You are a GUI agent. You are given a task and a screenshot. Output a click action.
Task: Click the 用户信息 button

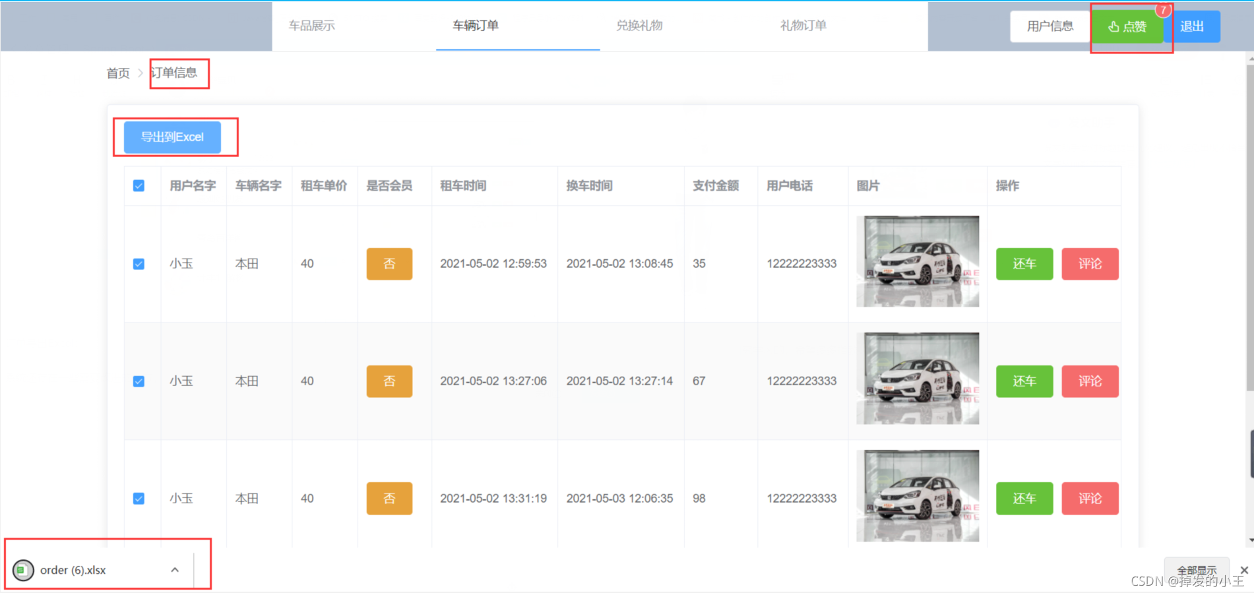pos(1050,26)
